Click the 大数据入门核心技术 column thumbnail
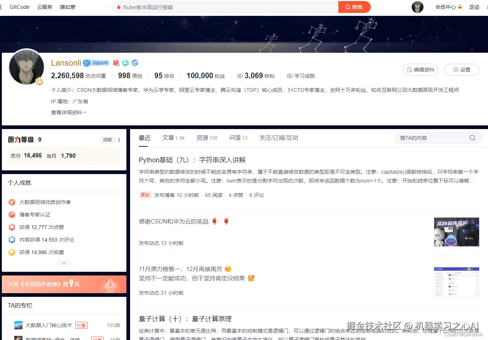 (18, 325)
